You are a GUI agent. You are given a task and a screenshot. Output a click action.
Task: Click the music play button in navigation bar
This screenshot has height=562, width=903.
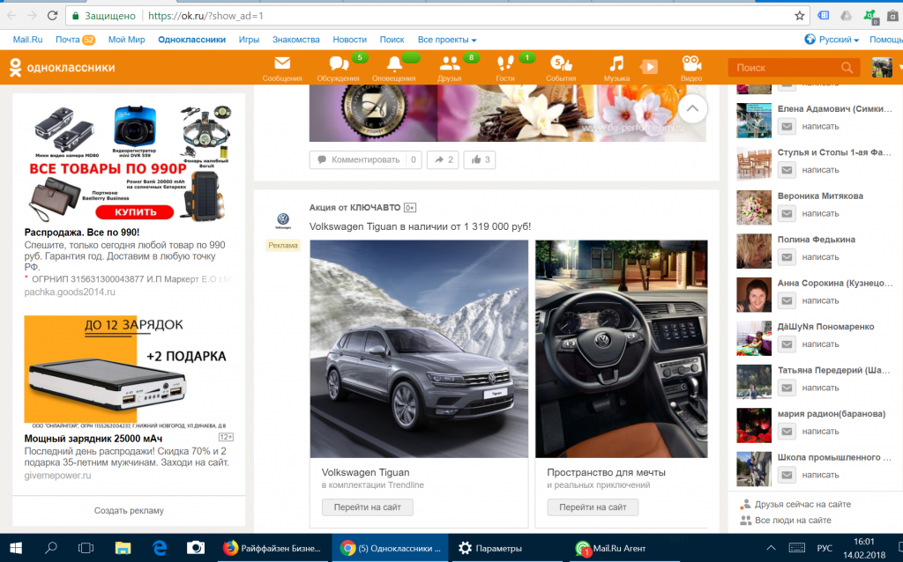649,67
